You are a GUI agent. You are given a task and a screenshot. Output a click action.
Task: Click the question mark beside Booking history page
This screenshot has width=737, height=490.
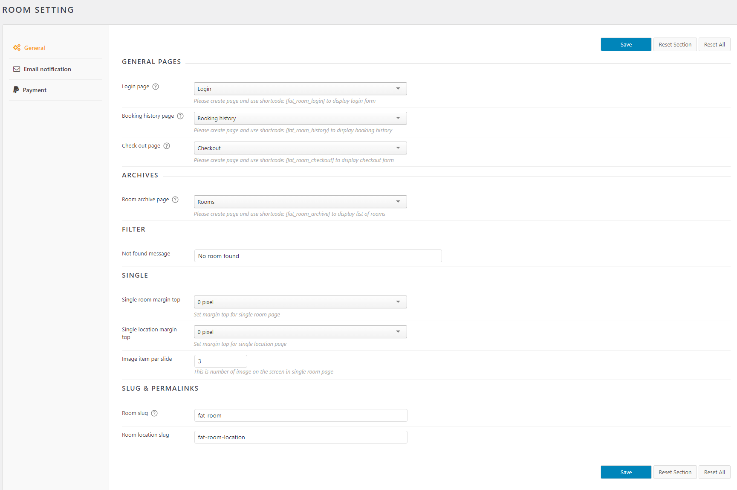click(180, 116)
